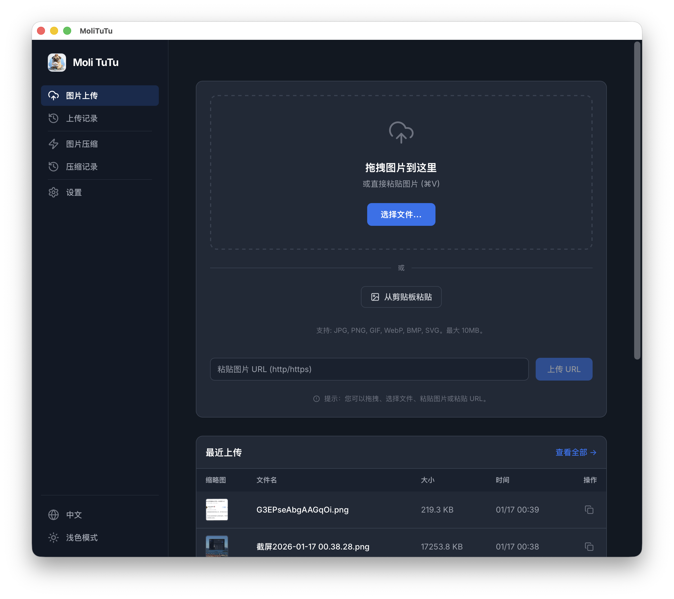Screen dimensions: 674x599
Task: Click the image URL input field
Action: [x=369, y=369]
